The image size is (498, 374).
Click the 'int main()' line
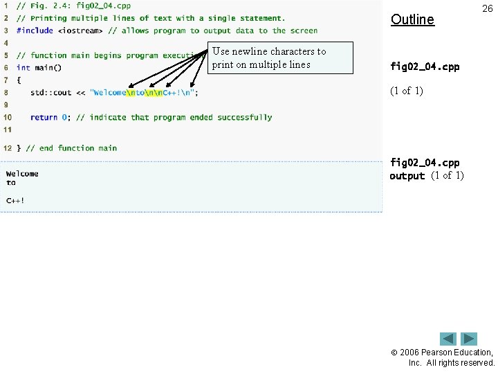(x=39, y=68)
